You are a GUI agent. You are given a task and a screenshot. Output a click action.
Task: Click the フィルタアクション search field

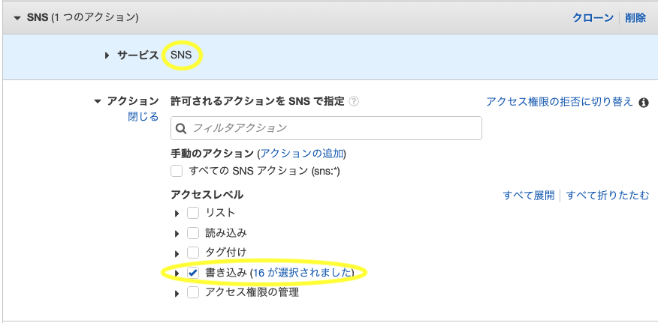click(326, 128)
